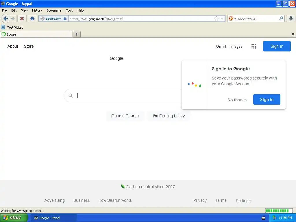The width and height of the screenshot is (296, 222).
Task: Click the green page loading progress bar
Action: point(279,210)
